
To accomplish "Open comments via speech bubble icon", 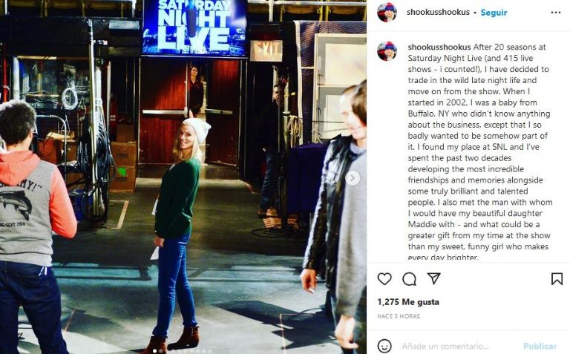I will pyautogui.click(x=410, y=279).
